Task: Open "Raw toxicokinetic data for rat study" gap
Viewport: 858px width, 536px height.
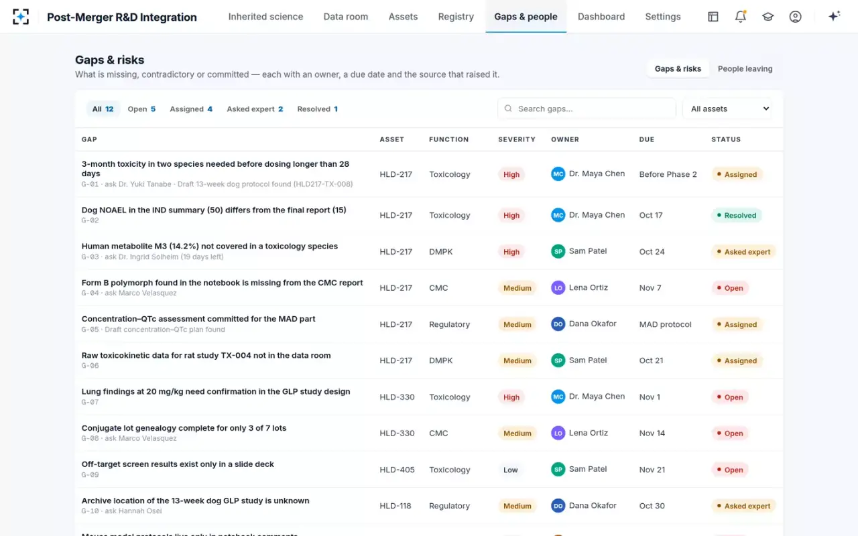Action: tap(206, 356)
